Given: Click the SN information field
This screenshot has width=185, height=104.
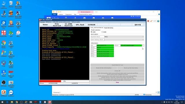Looking at the screenshot, I should click(105, 45).
